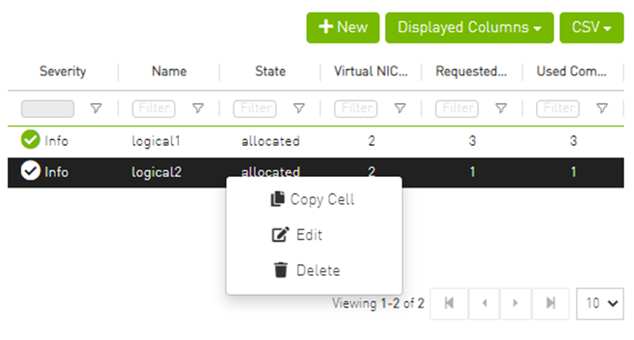Click the Requested column filter funnel icon
634x340 pixels.
(x=501, y=108)
